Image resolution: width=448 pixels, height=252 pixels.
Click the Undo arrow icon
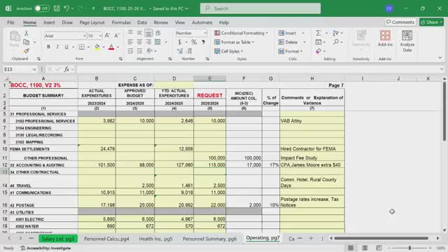tap(66, 8)
